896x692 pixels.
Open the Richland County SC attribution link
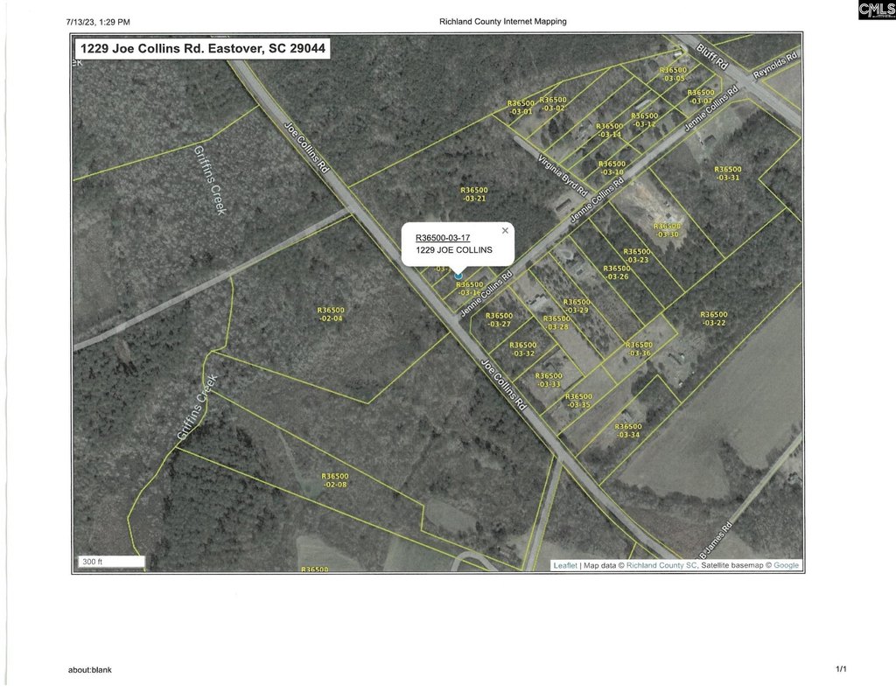coord(661,565)
